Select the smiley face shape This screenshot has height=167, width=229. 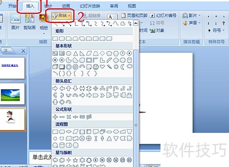[96, 67]
